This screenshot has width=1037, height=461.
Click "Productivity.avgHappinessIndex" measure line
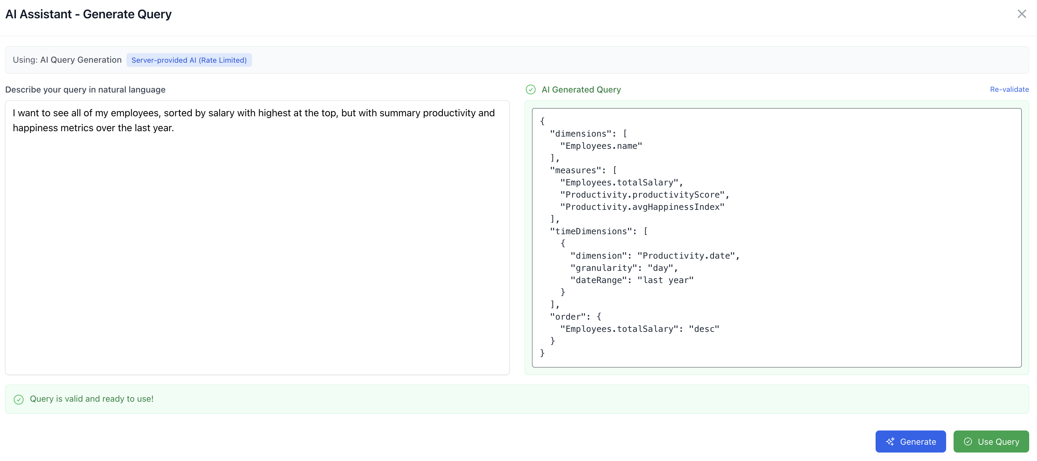642,207
